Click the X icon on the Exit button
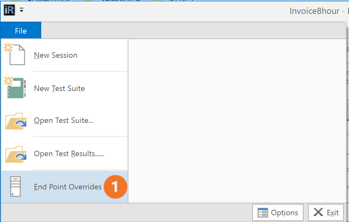Viewport: 349px width, 222px height. (318, 212)
